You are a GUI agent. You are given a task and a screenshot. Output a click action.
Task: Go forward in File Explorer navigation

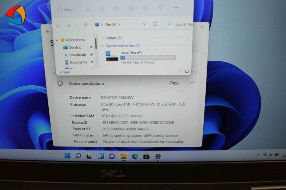69,26
